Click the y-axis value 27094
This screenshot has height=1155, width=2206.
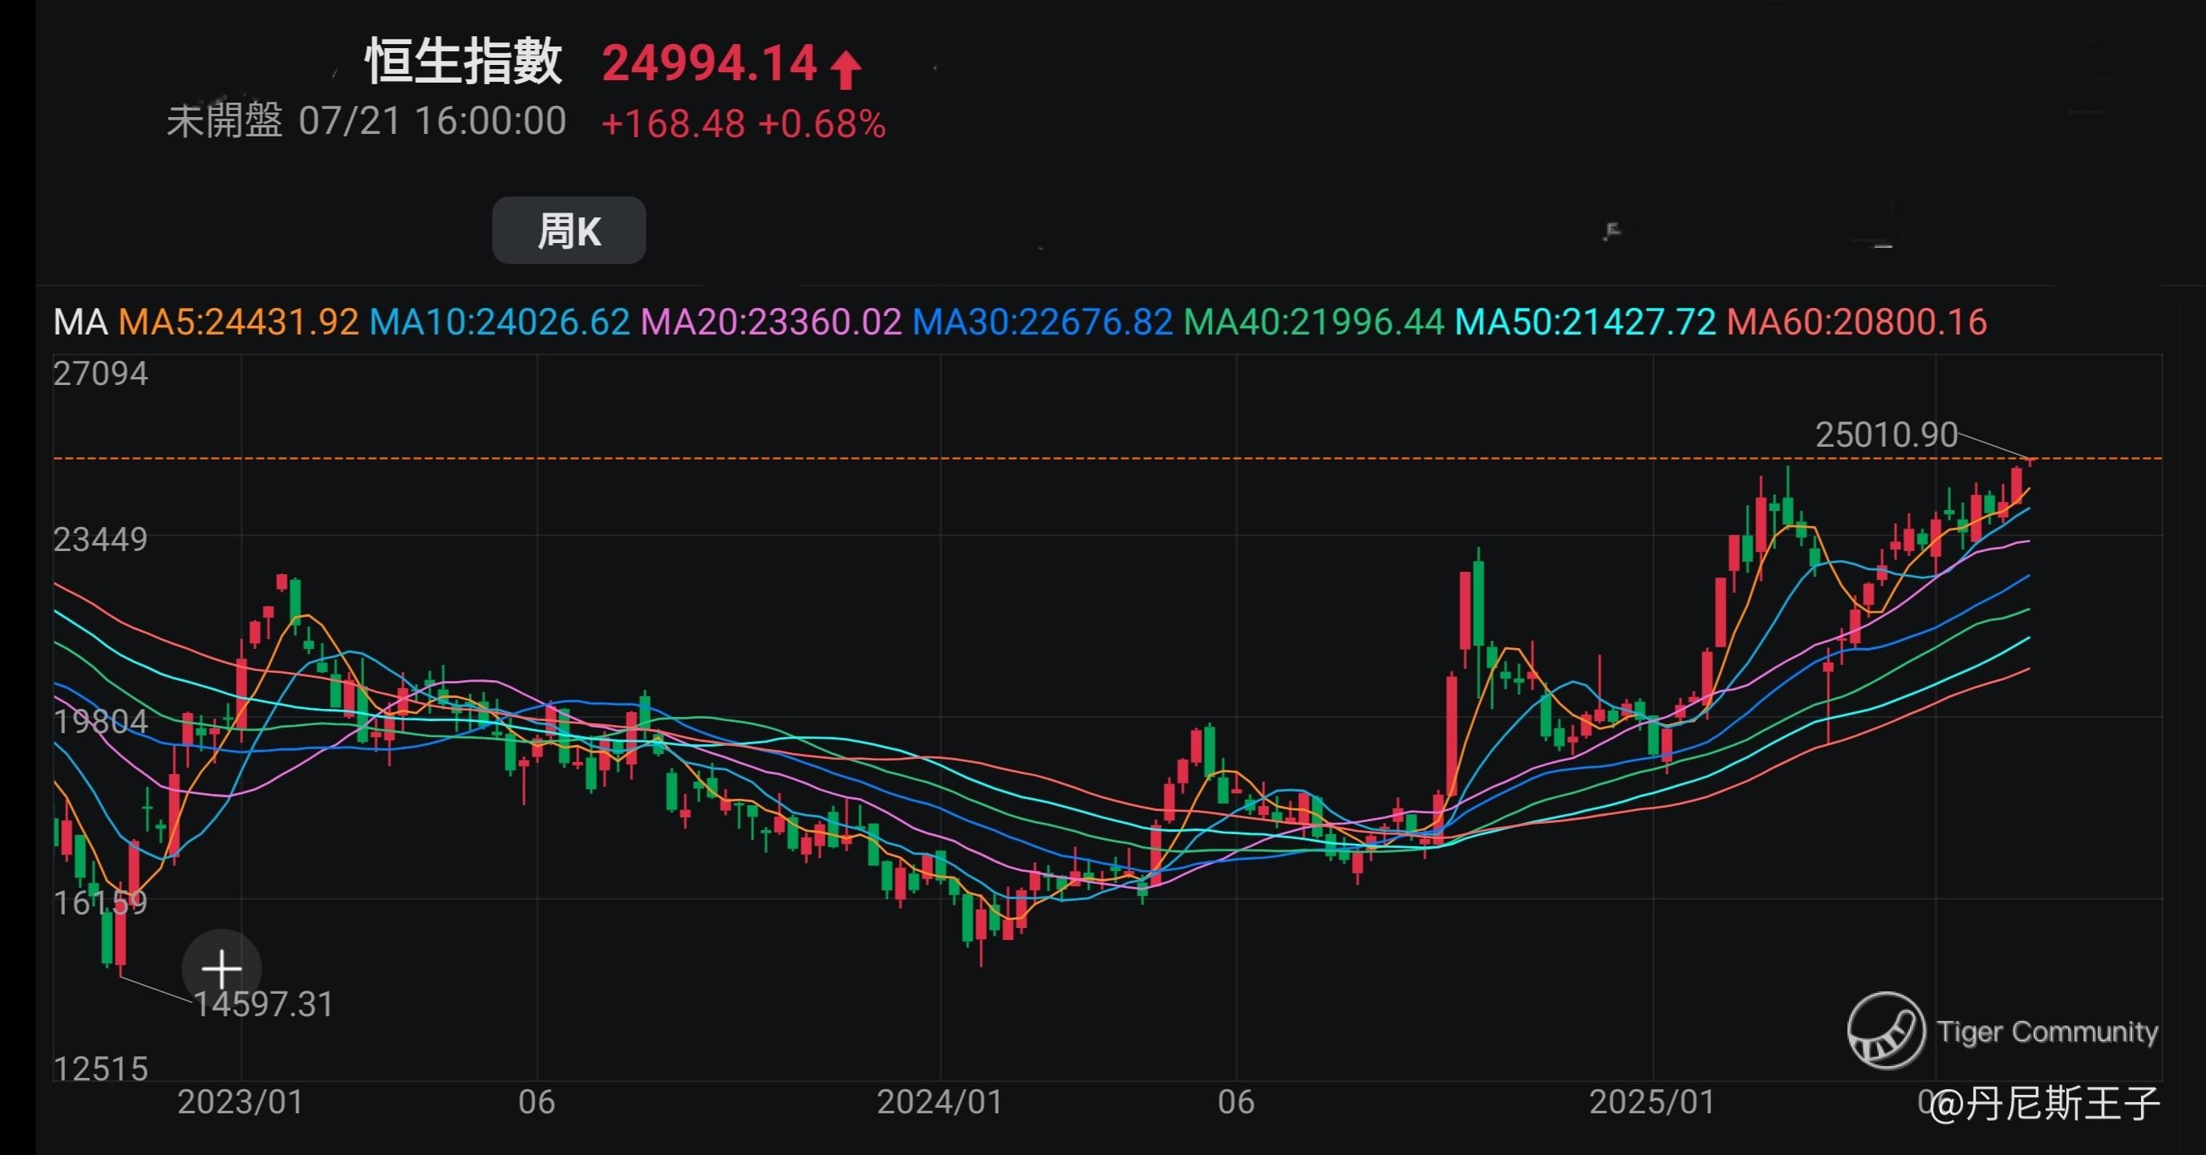coord(100,373)
